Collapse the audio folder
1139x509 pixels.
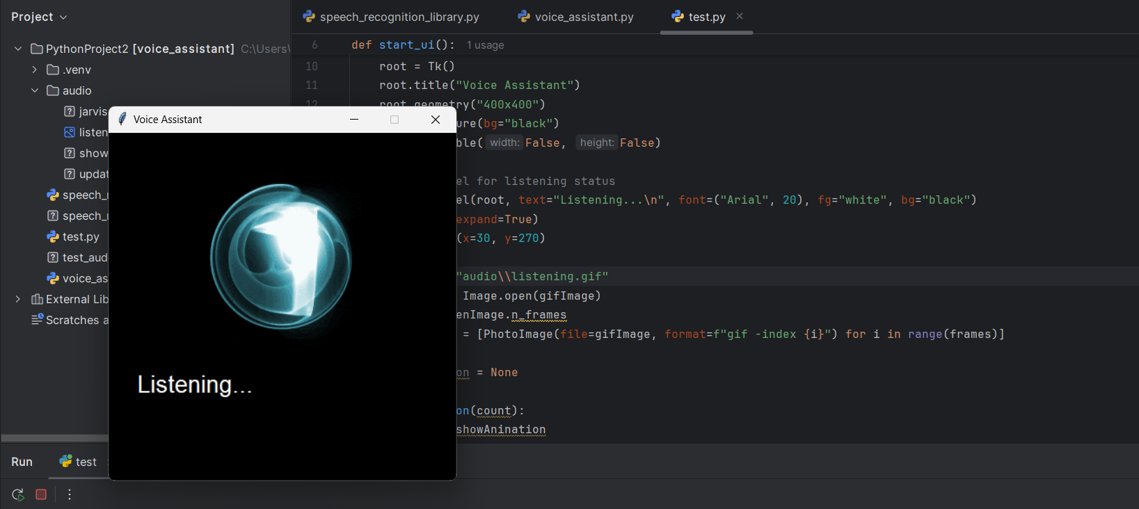(34, 90)
